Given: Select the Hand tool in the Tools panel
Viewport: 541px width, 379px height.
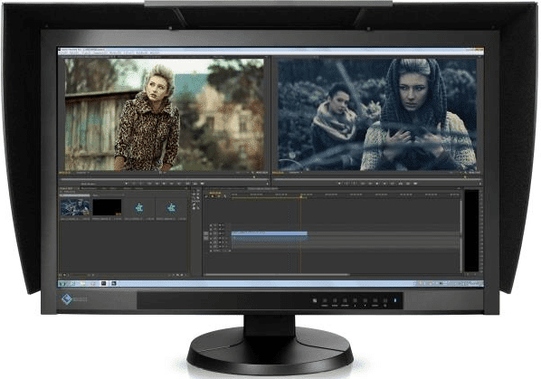Looking at the screenshot, I should (x=195, y=208).
